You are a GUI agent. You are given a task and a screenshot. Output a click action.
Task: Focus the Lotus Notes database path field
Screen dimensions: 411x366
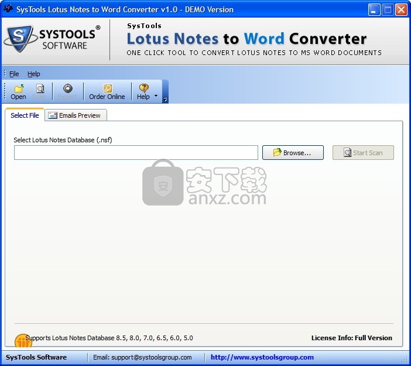pos(136,153)
